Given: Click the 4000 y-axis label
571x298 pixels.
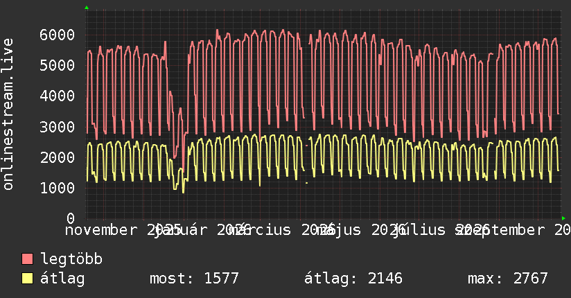Looking at the screenshot, I should coord(58,96).
